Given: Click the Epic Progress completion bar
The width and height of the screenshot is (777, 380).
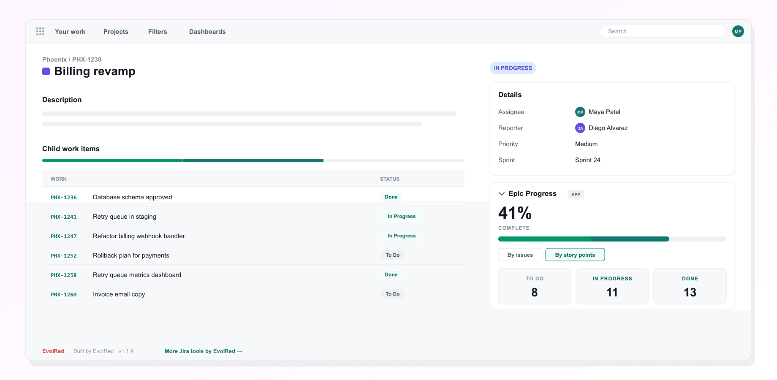Looking at the screenshot, I should click(x=612, y=239).
